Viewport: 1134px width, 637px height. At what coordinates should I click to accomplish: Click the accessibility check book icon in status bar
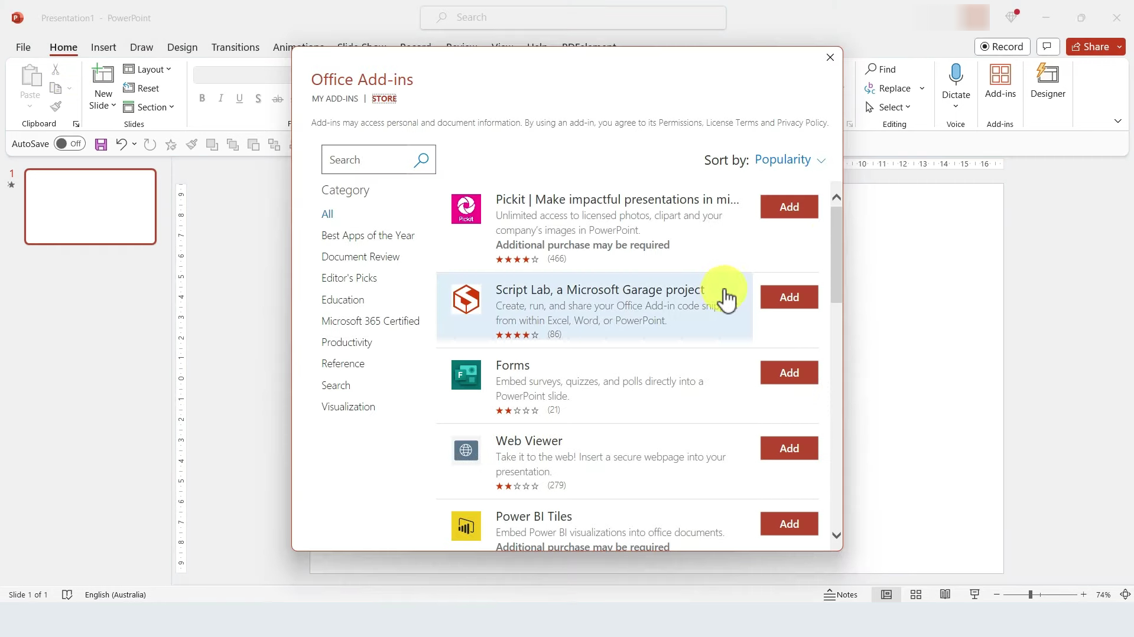pyautogui.click(x=67, y=594)
